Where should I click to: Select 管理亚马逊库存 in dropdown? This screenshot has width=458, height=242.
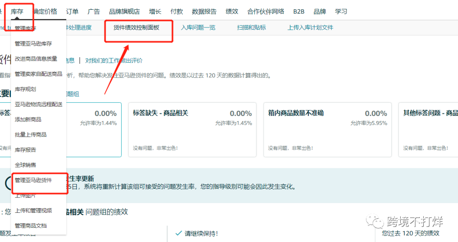[34, 44]
